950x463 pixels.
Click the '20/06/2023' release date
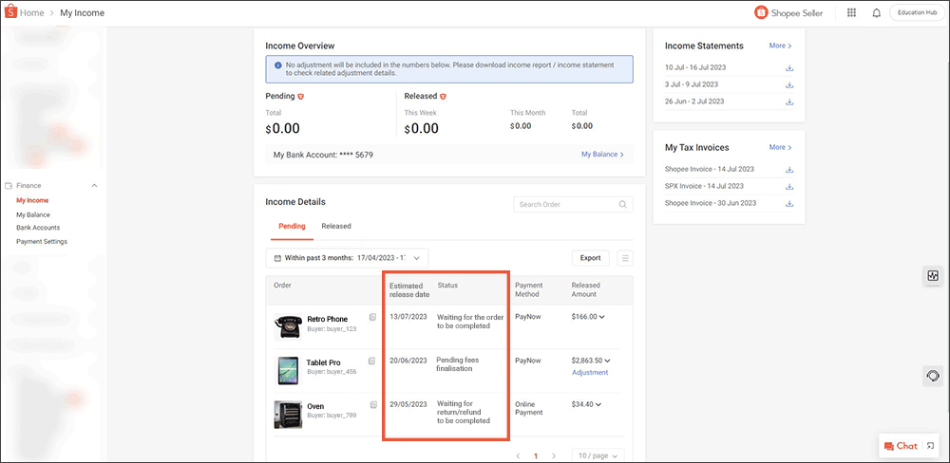pyautogui.click(x=408, y=361)
